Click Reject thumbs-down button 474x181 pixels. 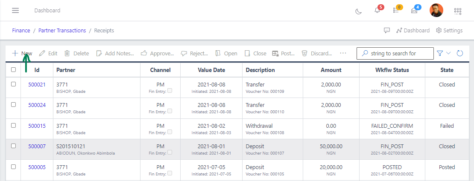tap(195, 53)
